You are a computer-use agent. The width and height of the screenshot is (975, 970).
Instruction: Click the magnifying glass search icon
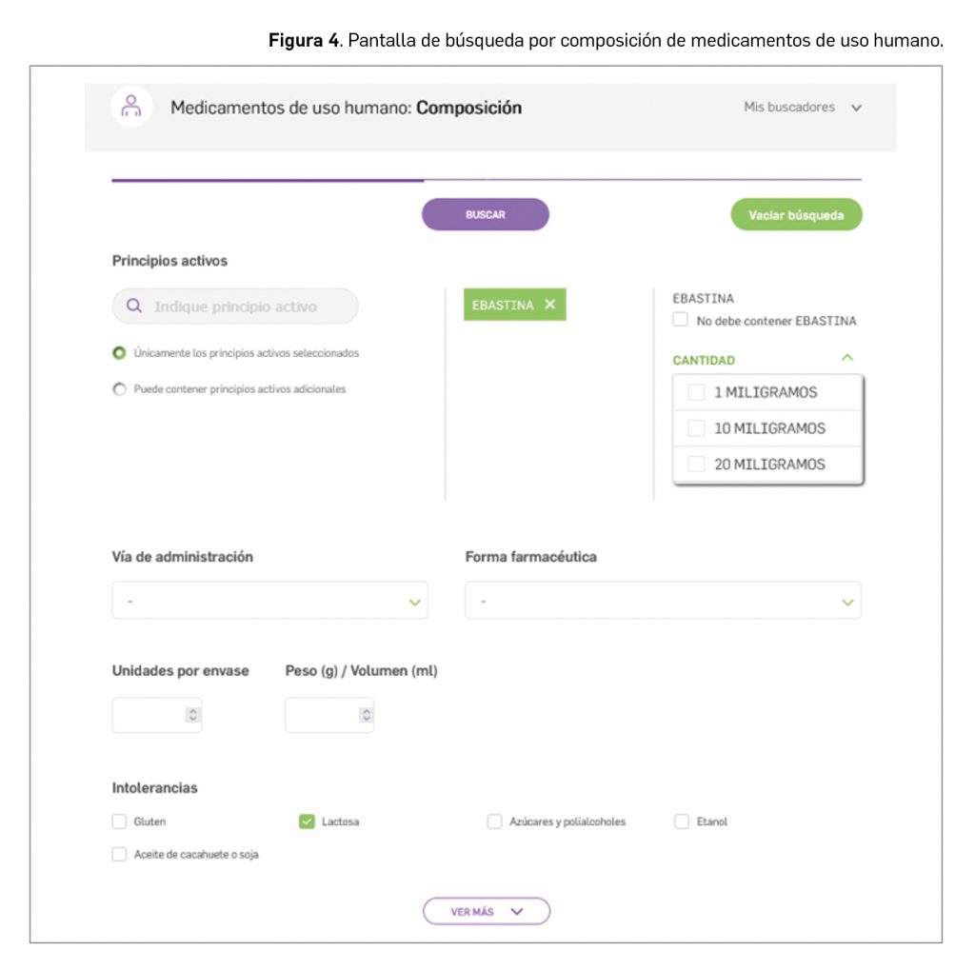134,307
